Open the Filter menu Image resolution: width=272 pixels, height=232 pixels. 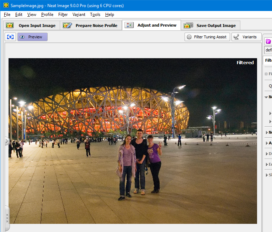click(x=63, y=15)
